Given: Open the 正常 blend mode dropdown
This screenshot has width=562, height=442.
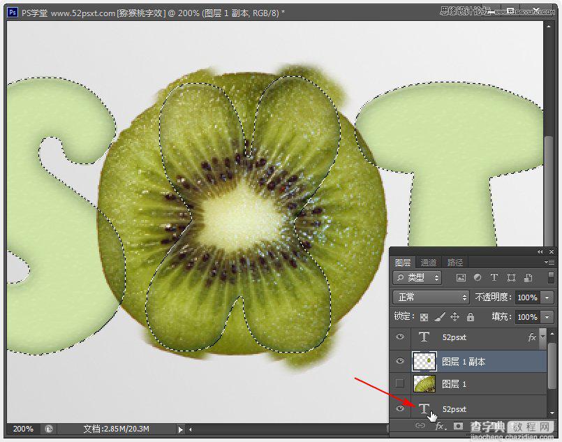Looking at the screenshot, I should click(431, 297).
